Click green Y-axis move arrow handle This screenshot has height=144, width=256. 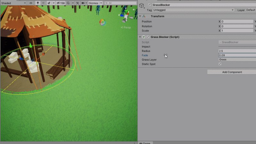pos(31,45)
